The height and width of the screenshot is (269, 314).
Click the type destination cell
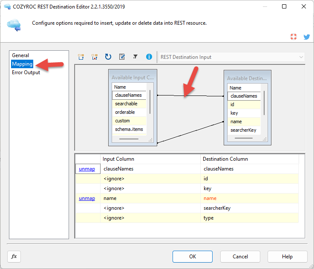pos(249,218)
